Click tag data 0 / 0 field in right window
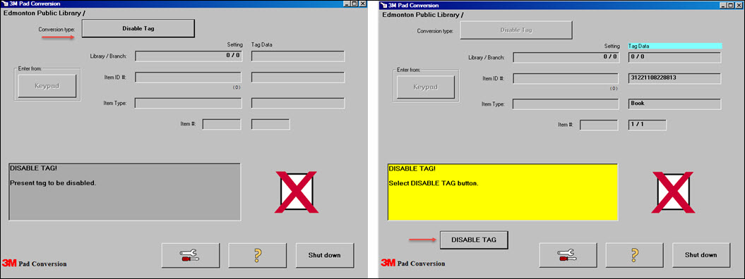The height and width of the screenshot is (279, 745). (674, 57)
